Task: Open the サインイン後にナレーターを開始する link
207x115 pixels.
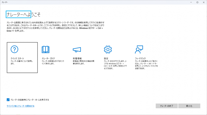Action: point(20,106)
